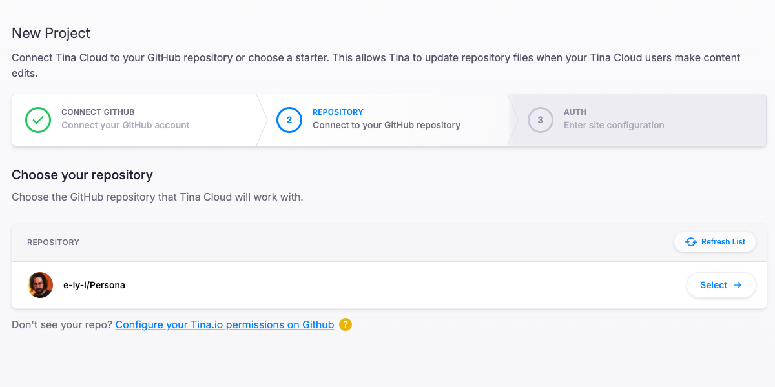Click 'Connect to your GitHub repository' description
The height and width of the screenshot is (387, 775).
tap(386, 125)
